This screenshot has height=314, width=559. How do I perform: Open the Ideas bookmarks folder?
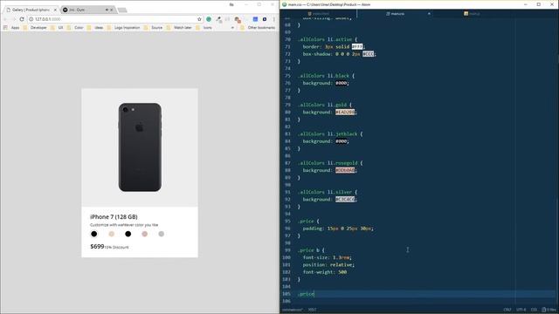tap(95, 27)
